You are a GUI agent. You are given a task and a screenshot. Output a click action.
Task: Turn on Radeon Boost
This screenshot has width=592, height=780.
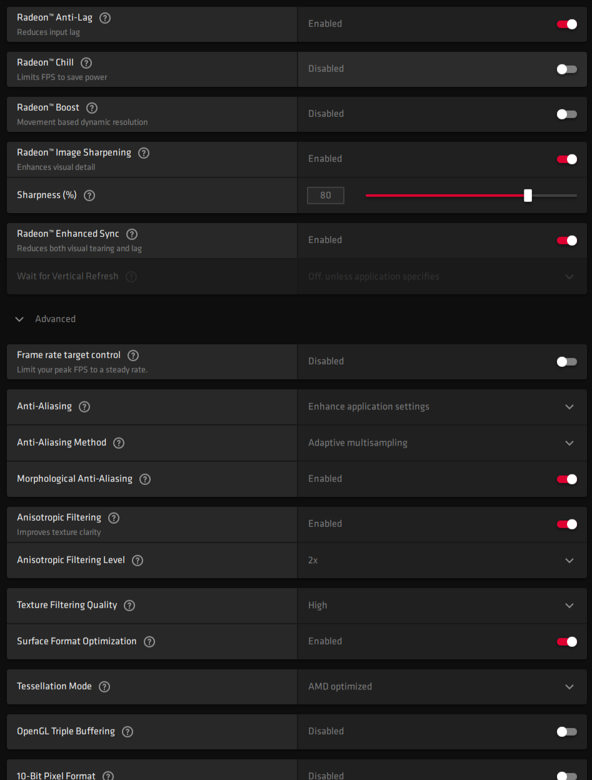coord(567,114)
